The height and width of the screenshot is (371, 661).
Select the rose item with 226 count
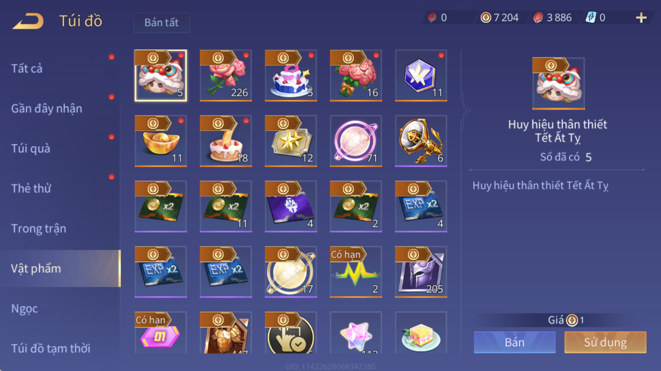coord(226,75)
